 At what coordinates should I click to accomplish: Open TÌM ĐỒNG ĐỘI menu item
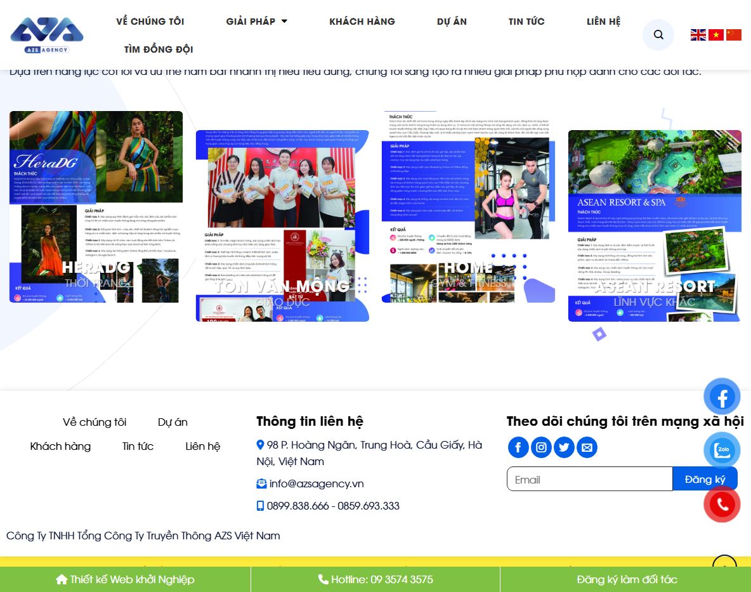tap(159, 49)
